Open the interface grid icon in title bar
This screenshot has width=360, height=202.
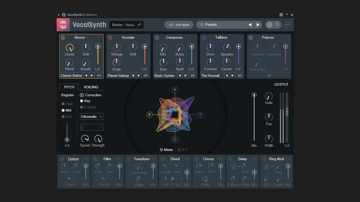pyautogui.click(x=281, y=15)
